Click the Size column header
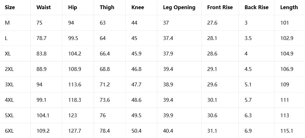Screen dimensions: 305x138 10,7
